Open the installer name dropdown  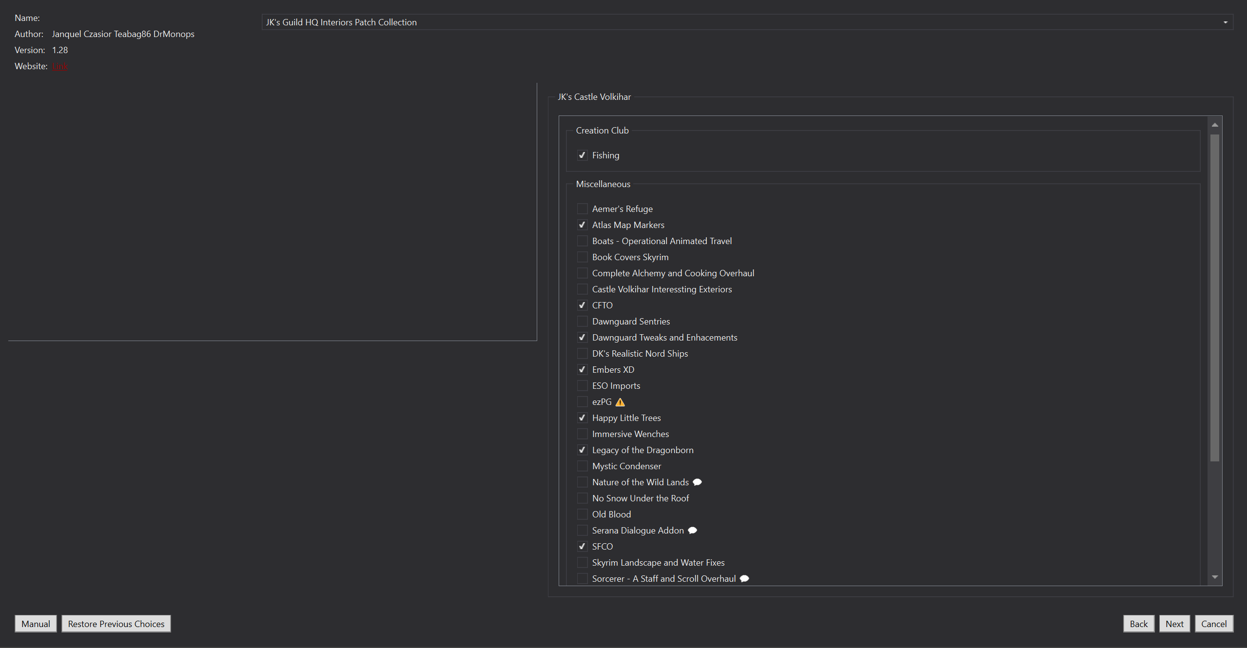[747, 22]
